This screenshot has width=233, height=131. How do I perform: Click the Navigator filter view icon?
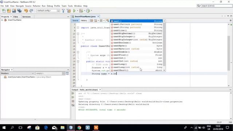tap(67, 74)
